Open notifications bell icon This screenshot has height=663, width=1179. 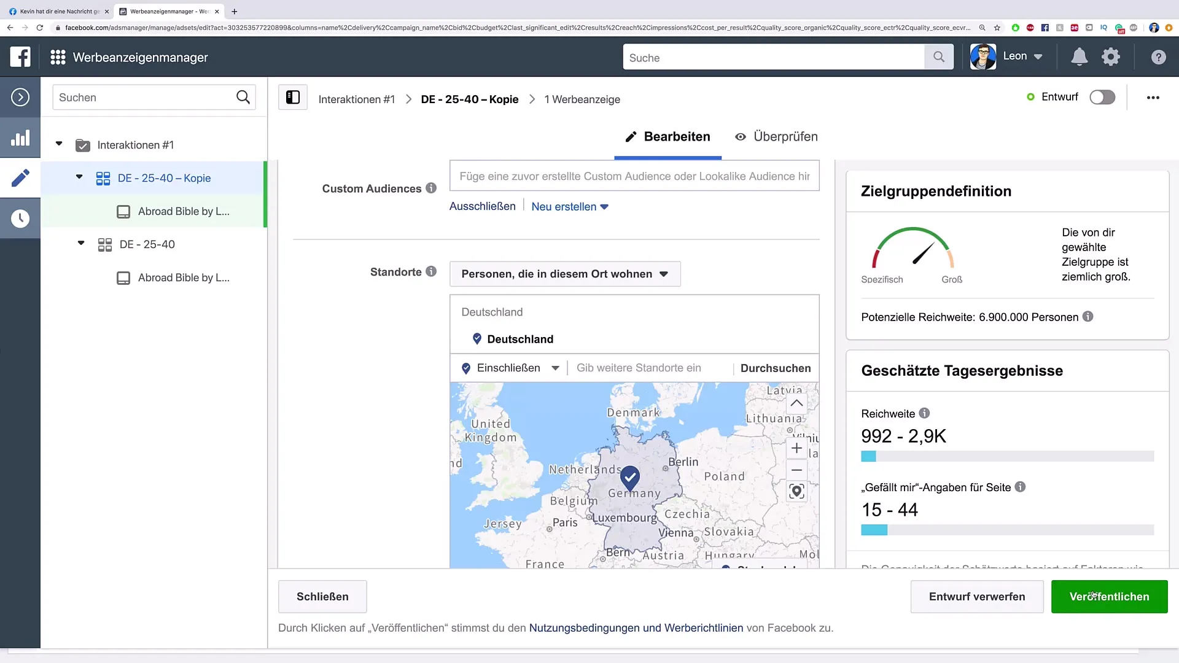pos(1079,57)
